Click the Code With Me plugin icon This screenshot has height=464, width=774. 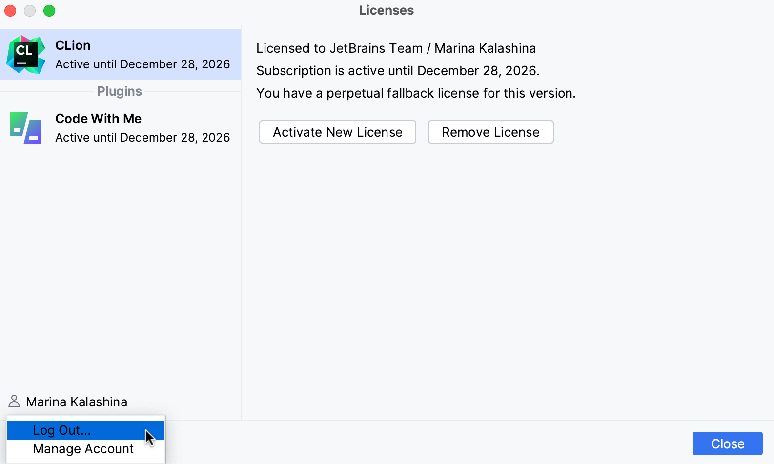26,128
